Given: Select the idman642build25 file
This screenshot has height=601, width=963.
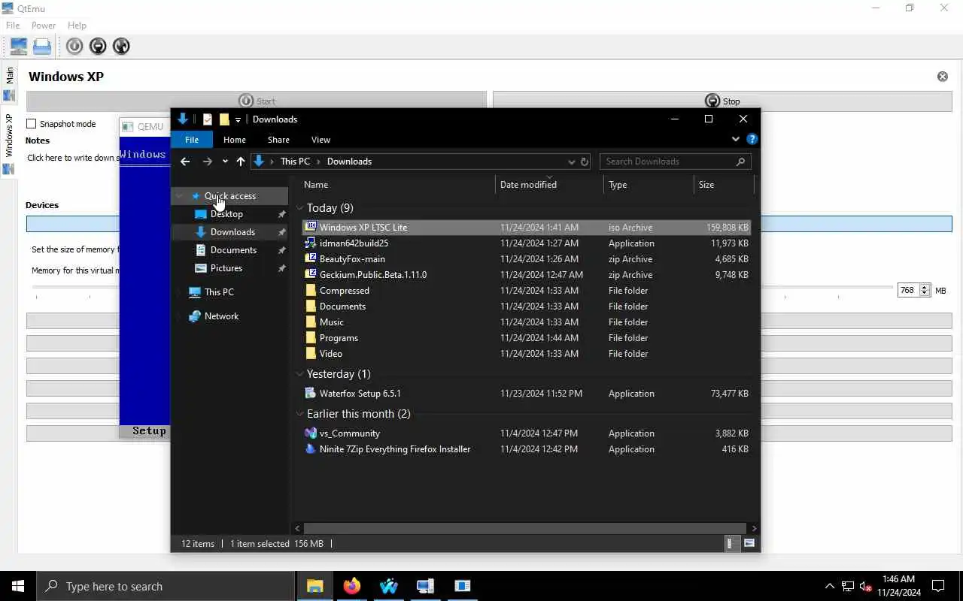Looking at the screenshot, I should point(526,243).
